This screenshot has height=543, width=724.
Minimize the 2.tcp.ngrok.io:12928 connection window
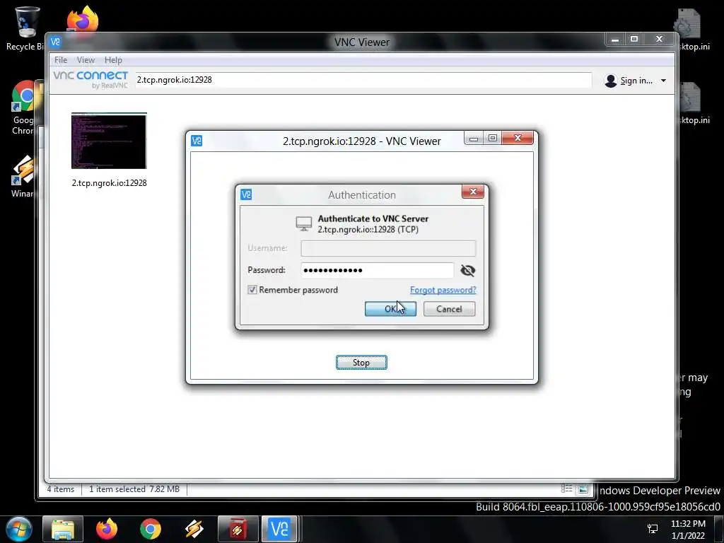[474, 139]
